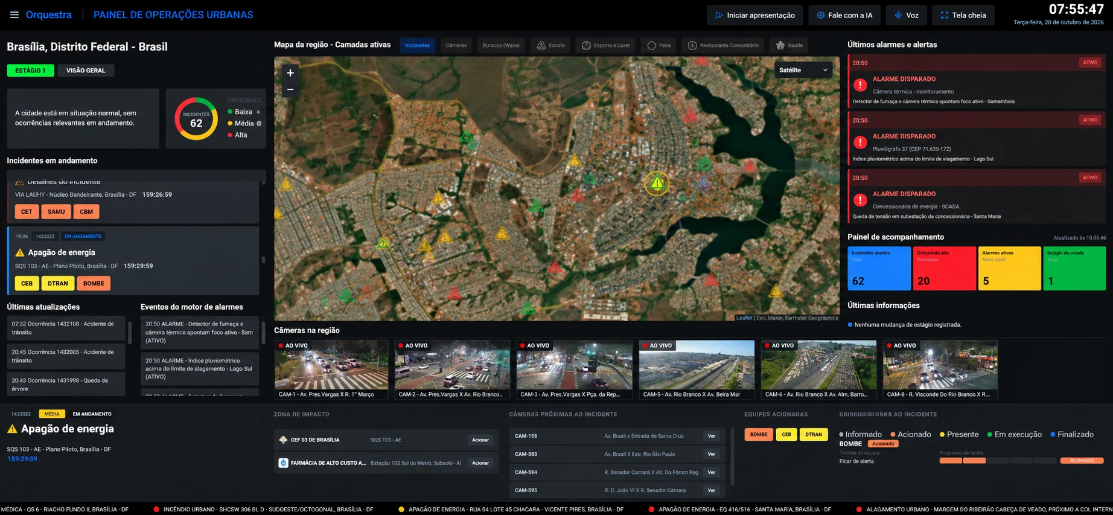Toggle the Câmeras map layer
Viewport: 1113px width, 515px height.
[456, 45]
